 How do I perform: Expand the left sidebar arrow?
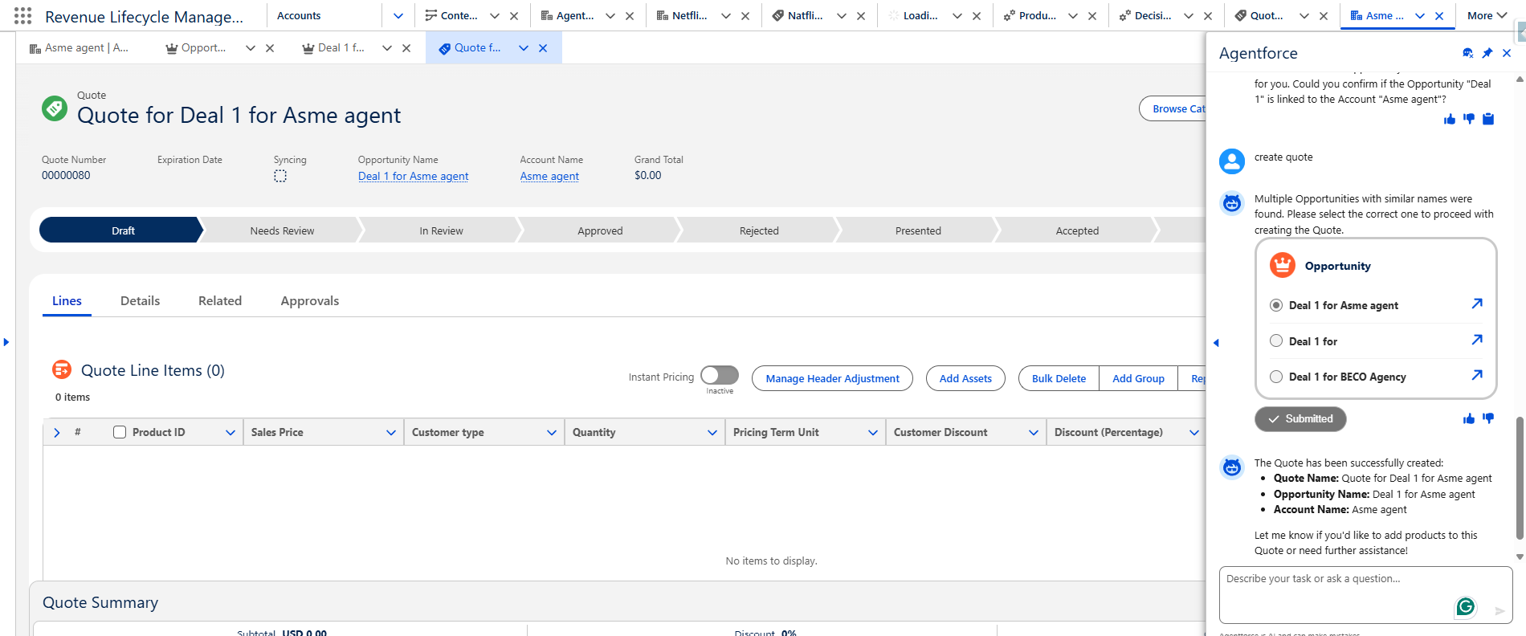click(6, 342)
